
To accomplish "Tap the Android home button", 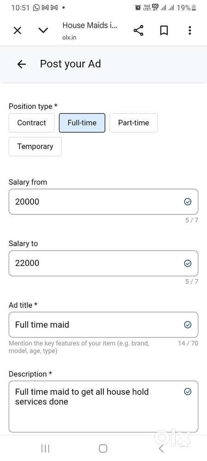I will (x=103, y=449).
